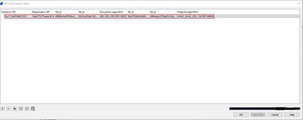Click the SK_ar column header

tap(163, 12)
